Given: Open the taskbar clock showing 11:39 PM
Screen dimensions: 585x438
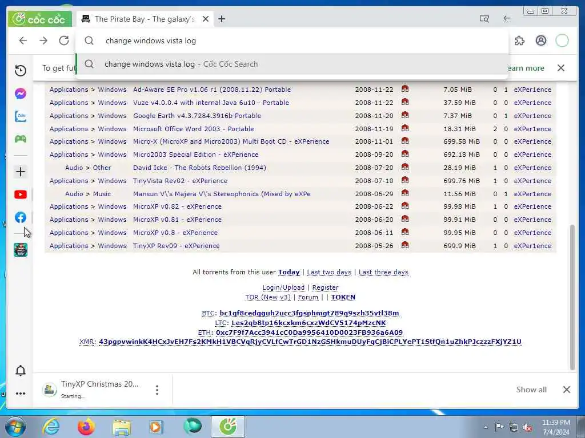Looking at the screenshot, I should click(556, 427).
